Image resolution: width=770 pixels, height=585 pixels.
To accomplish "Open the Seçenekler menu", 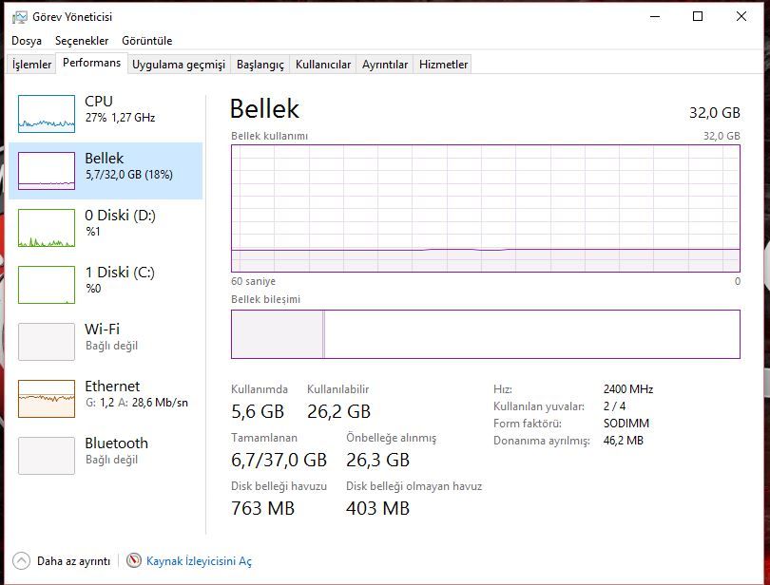I will coord(82,41).
